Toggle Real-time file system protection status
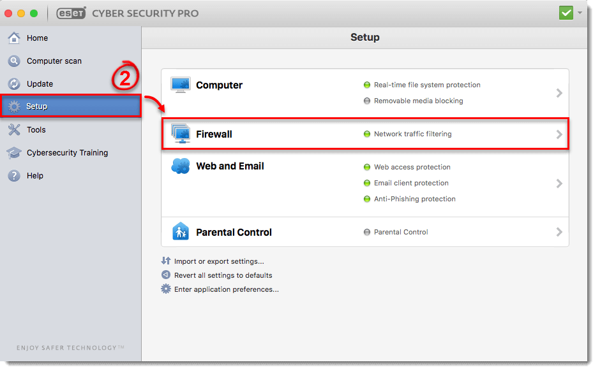Screen dimensions: 593x367 [x=366, y=85]
